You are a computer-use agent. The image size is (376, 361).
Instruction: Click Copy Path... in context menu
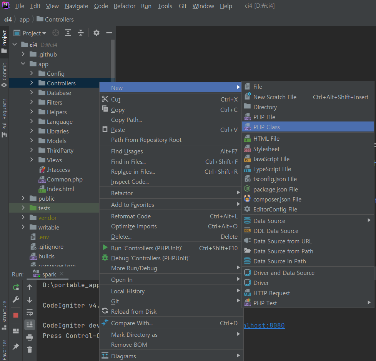click(171, 120)
